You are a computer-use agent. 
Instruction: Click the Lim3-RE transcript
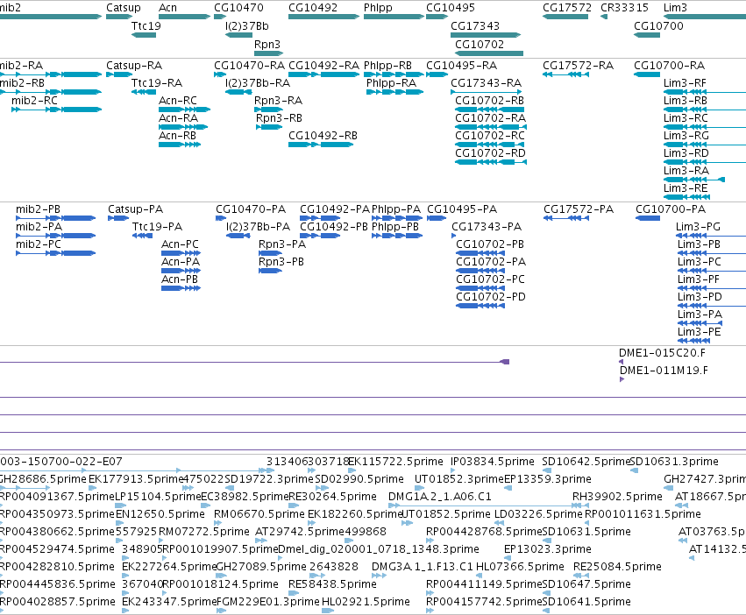pos(686,197)
